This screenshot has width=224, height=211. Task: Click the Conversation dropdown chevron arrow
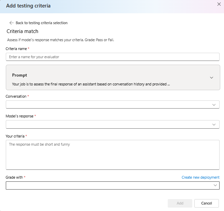click(x=214, y=104)
